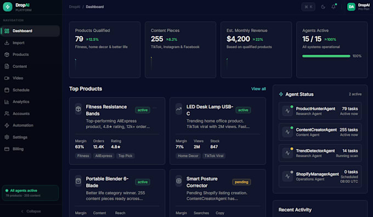Click the TrendDetectorAgent activity icon
This screenshot has width=373, height=217.
coord(287,153)
